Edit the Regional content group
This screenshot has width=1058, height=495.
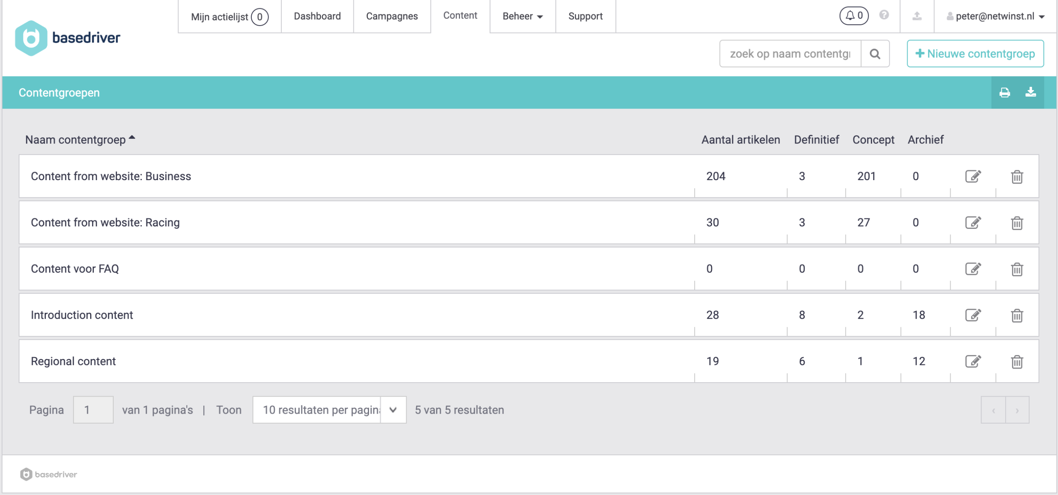973,361
